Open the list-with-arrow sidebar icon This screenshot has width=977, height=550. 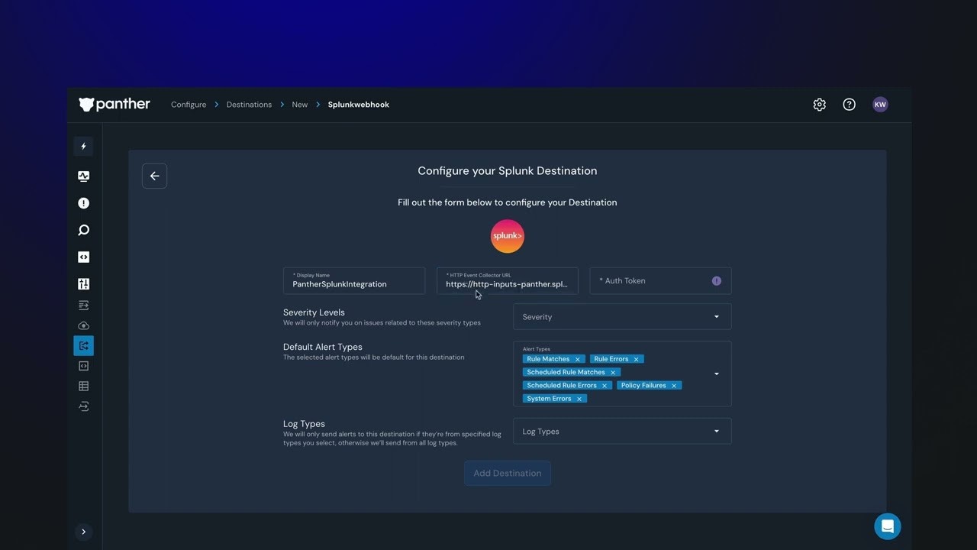[x=84, y=306]
